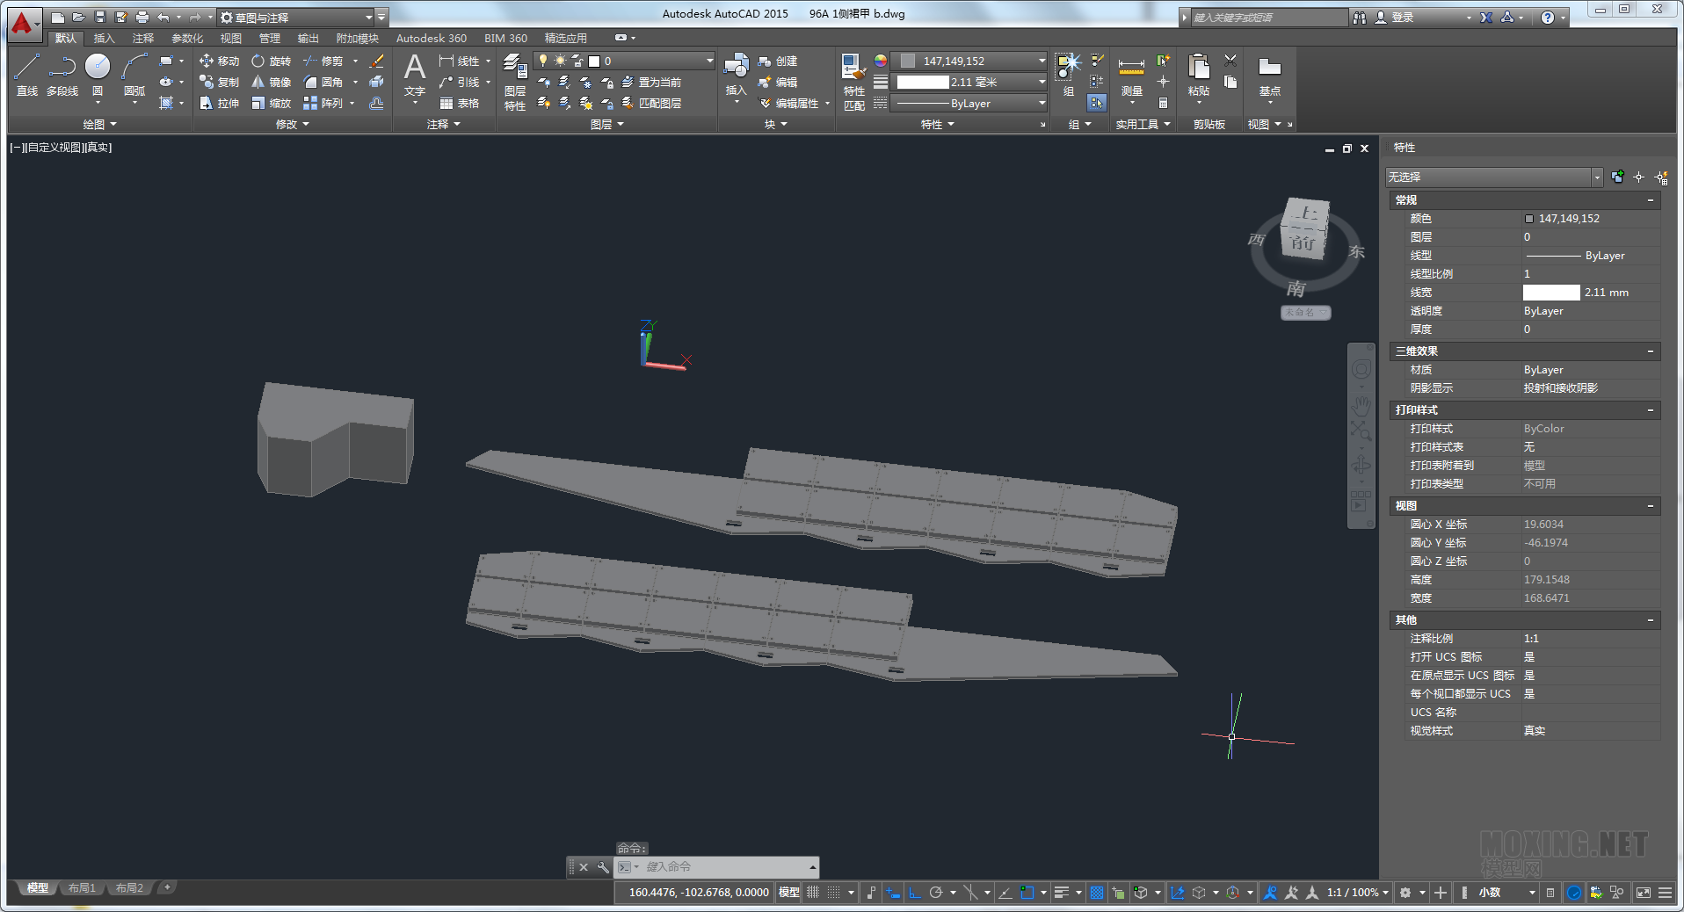Click the erase tool icon in 修改 panel

(376, 61)
